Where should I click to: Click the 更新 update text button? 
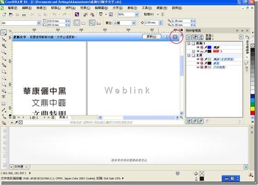click(151, 37)
